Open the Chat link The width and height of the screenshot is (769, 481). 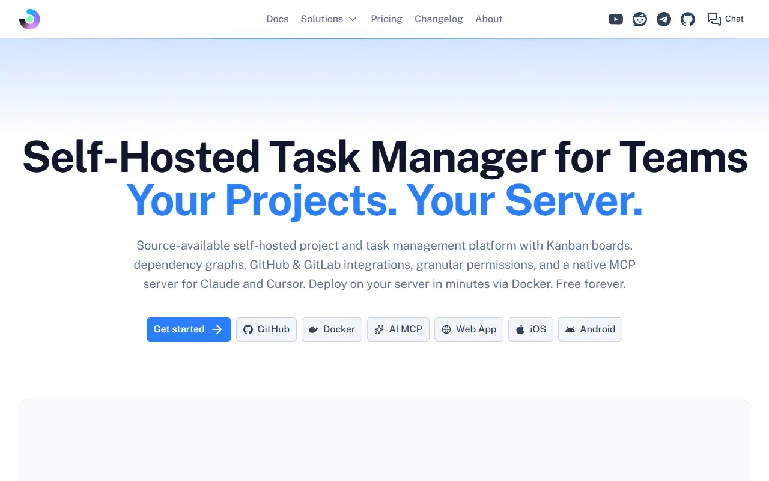click(726, 19)
